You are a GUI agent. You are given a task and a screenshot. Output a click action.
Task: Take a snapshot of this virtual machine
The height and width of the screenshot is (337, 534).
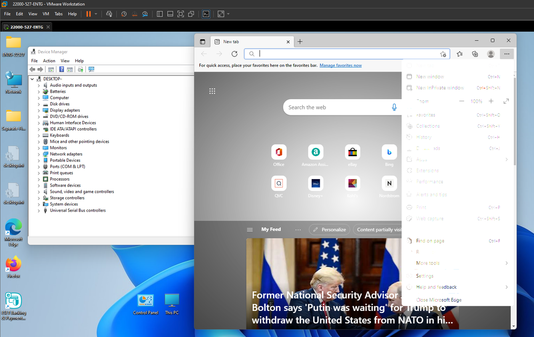pyautogui.click(x=124, y=14)
